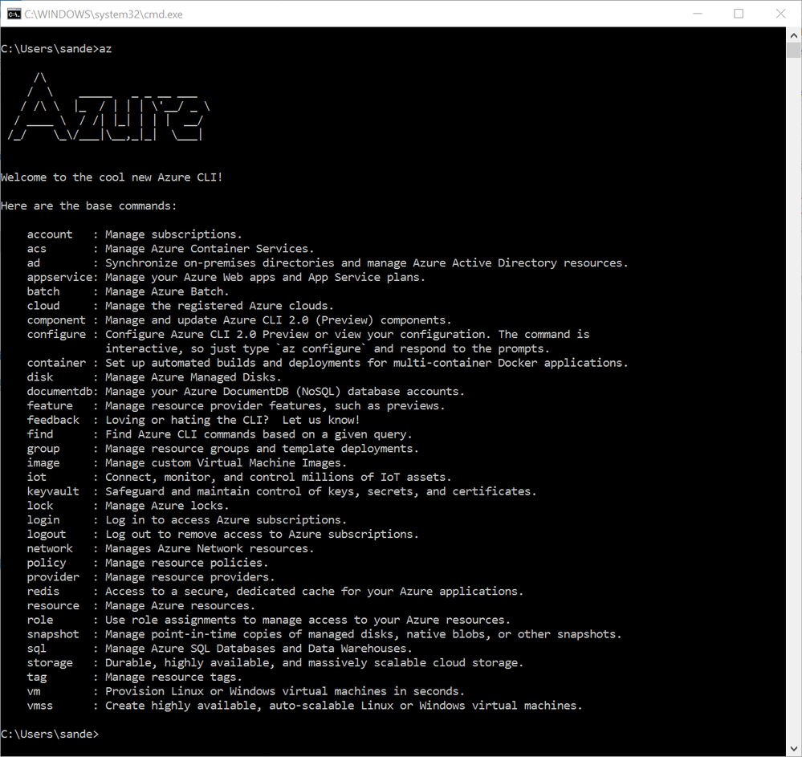Select the word 'login' in the command list
The width and height of the screenshot is (802, 757).
[43, 519]
